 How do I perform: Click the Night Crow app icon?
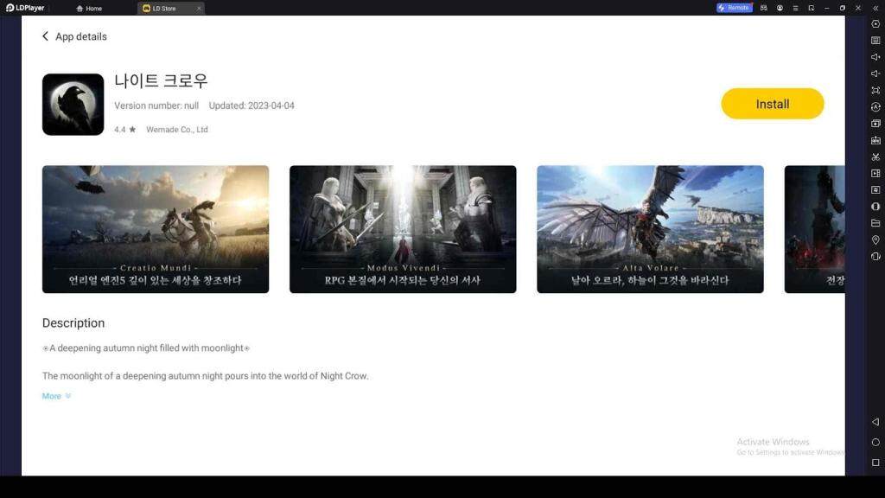point(73,105)
